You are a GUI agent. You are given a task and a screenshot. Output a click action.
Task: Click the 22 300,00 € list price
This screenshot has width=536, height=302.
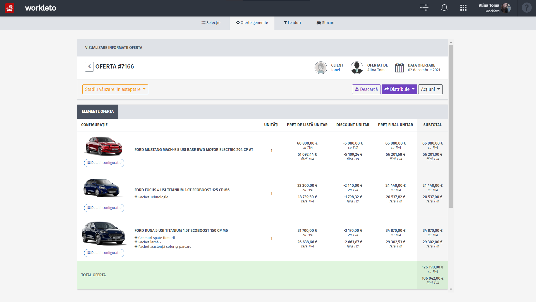pyautogui.click(x=307, y=186)
